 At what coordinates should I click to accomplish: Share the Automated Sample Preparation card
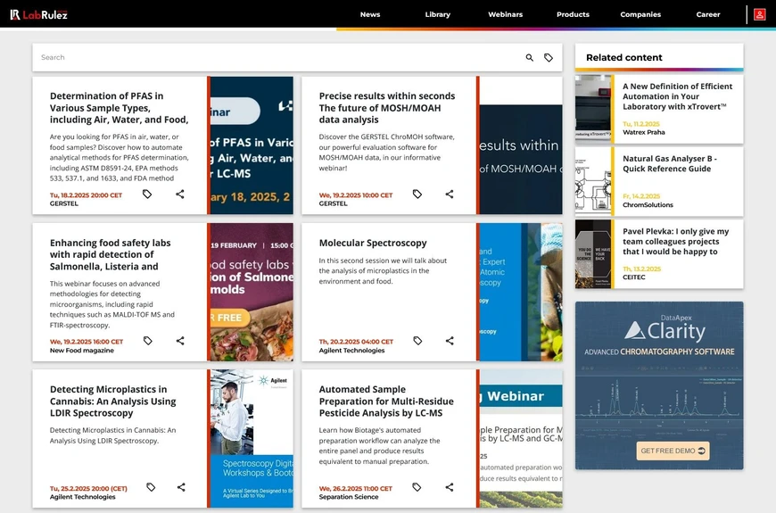tap(450, 487)
